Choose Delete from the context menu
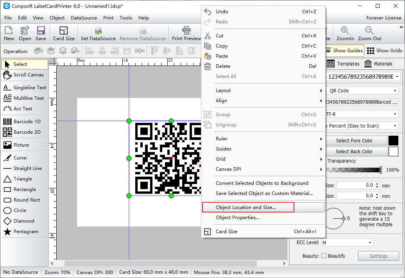Image resolution: width=405 pixels, height=278 pixels. (x=263, y=66)
